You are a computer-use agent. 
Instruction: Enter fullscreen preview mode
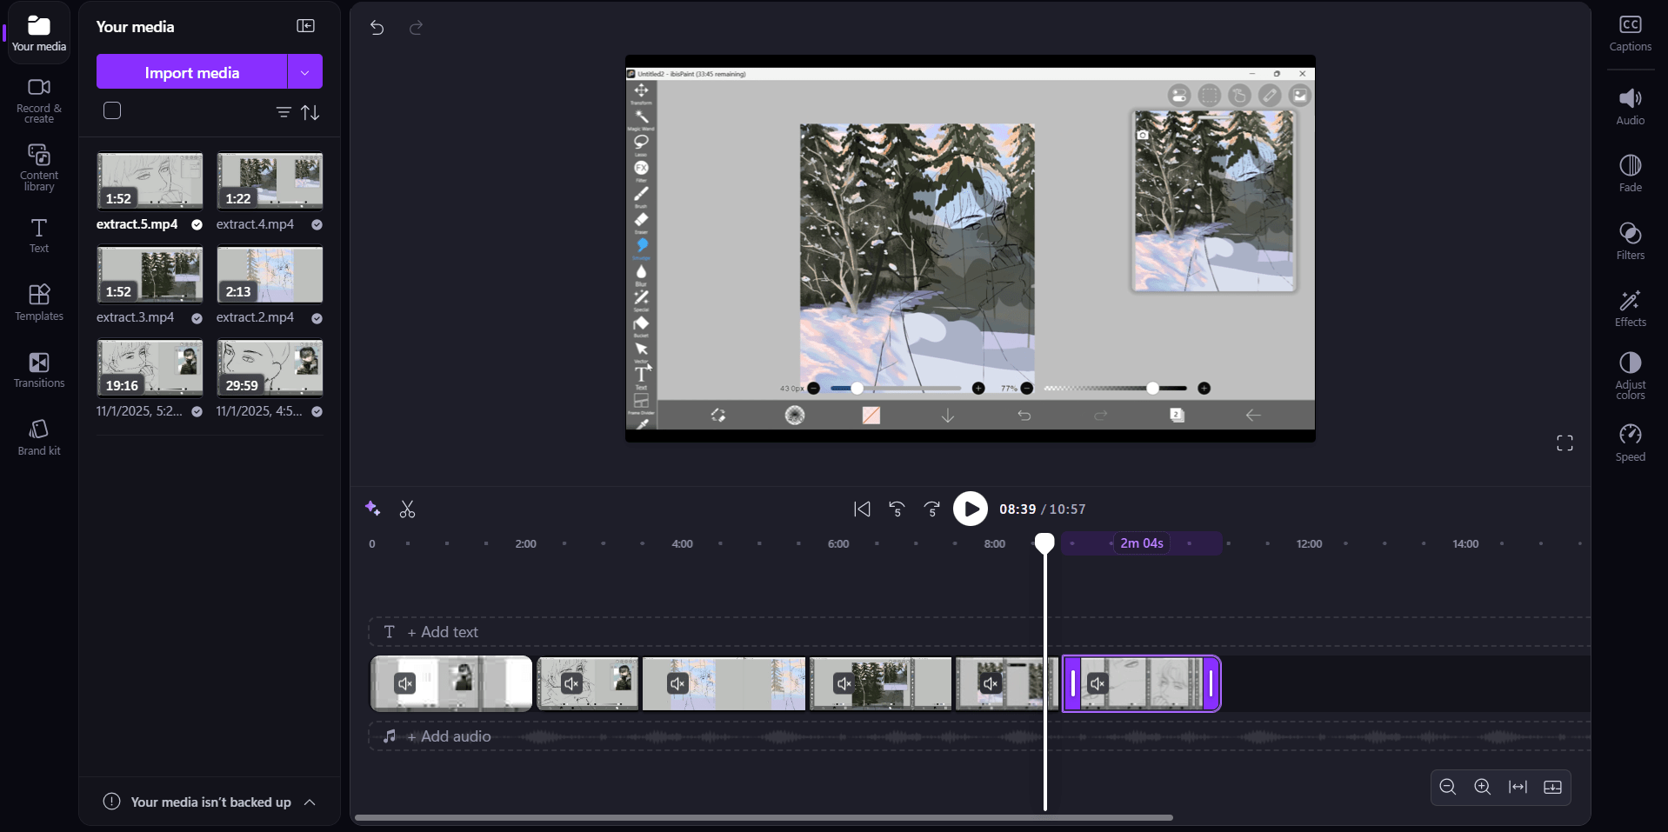tap(1565, 443)
